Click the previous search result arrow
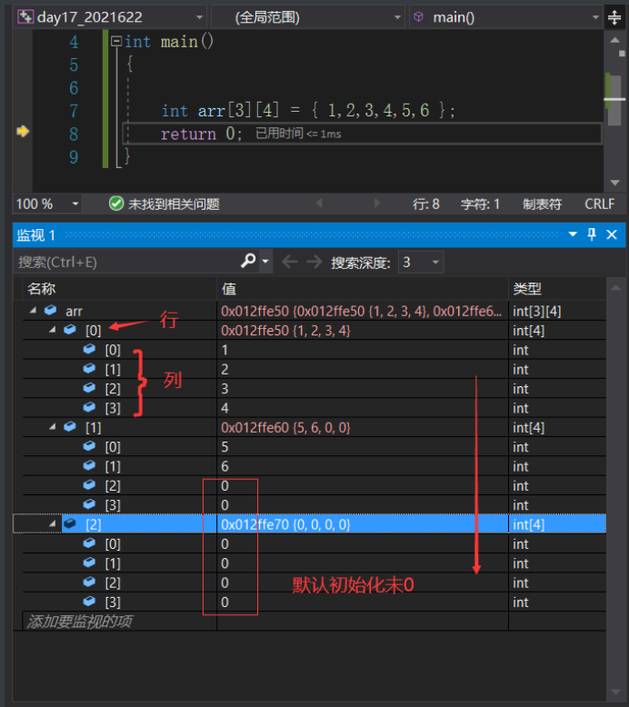The width and height of the screenshot is (629, 707). click(289, 262)
